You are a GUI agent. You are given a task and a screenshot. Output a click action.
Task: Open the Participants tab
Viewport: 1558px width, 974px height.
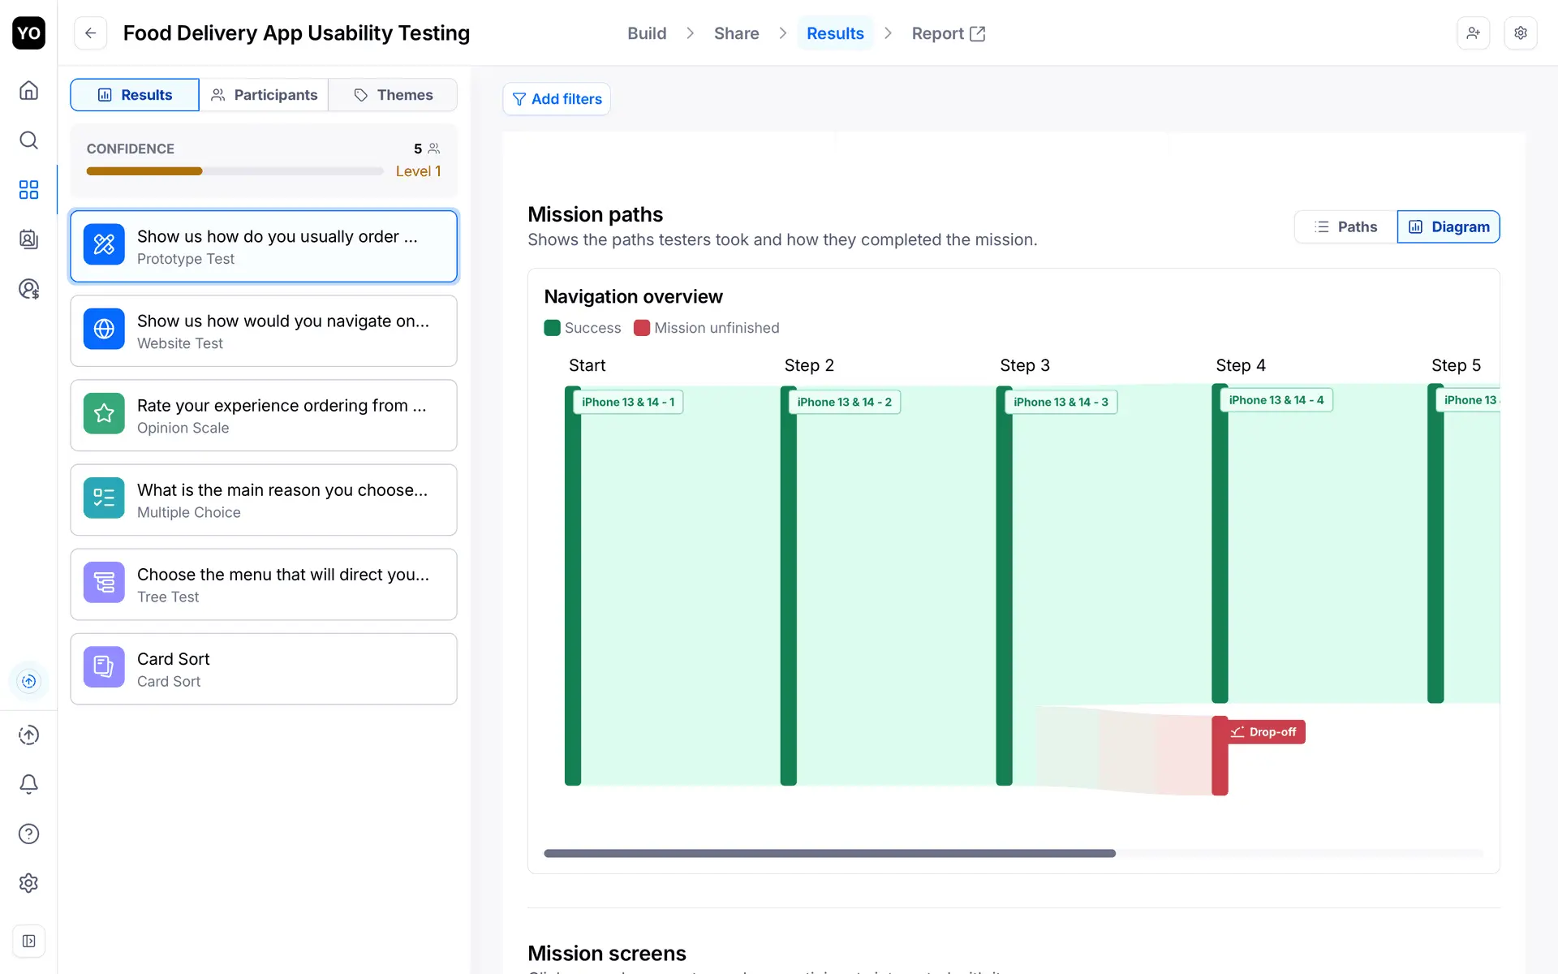264,95
